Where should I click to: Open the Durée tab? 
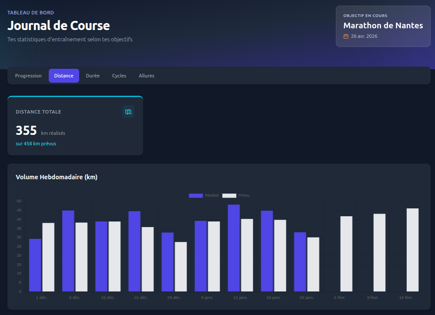pos(93,76)
